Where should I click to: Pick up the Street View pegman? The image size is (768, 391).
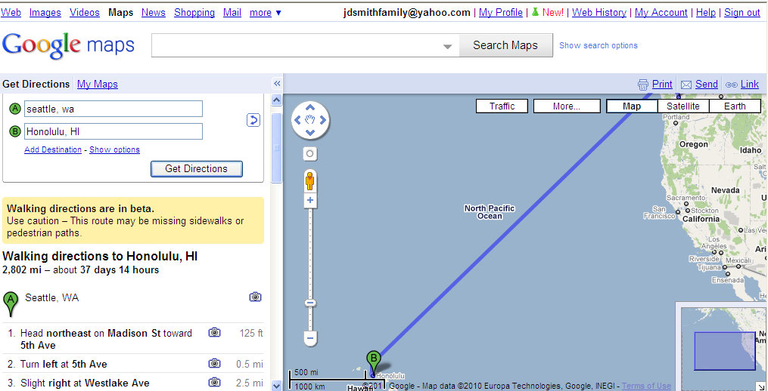310,181
